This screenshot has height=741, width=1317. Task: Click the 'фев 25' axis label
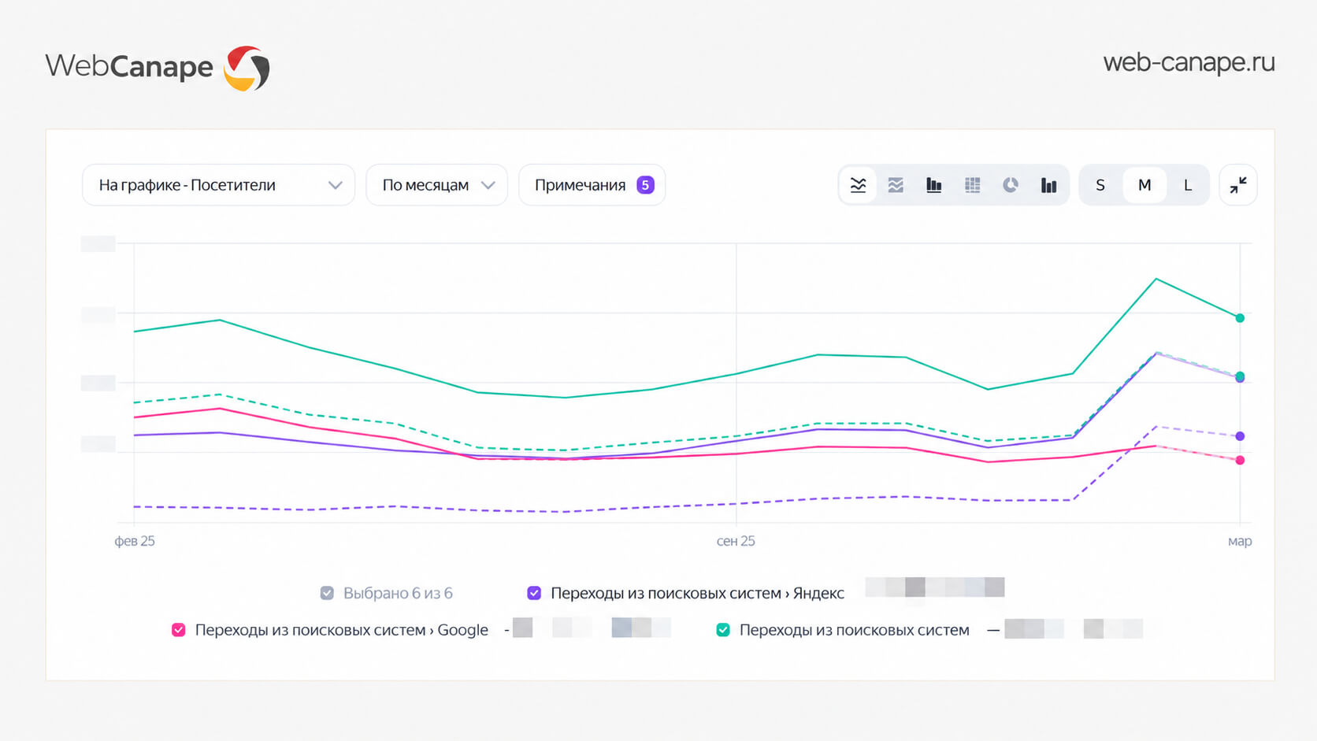135,541
